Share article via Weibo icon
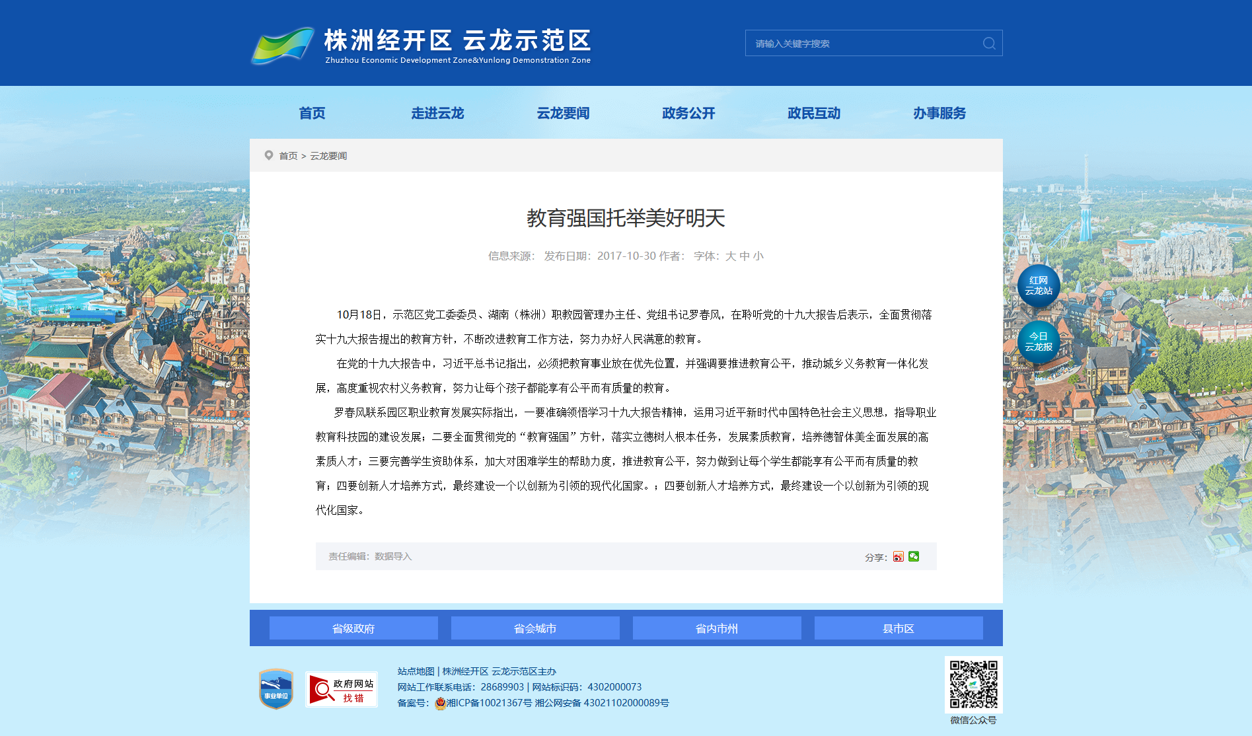This screenshot has width=1252, height=736. tap(898, 556)
